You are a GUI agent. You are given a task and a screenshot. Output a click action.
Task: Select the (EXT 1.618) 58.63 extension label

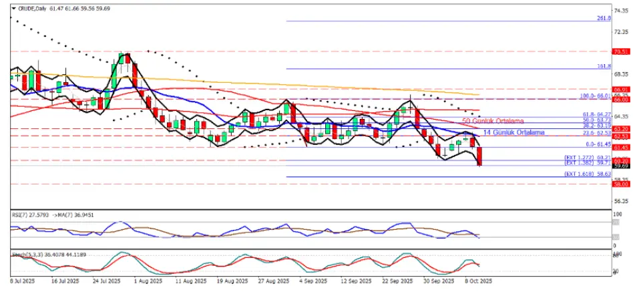click(588, 174)
